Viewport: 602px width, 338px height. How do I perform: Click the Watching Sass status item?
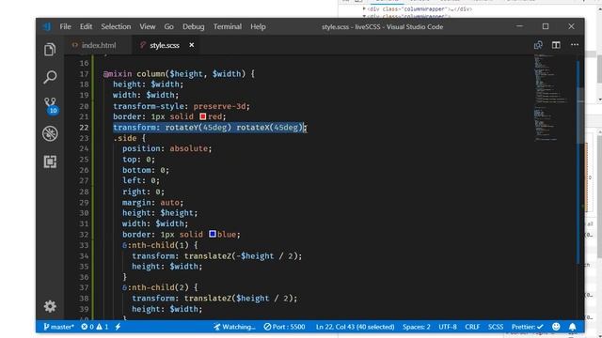click(234, 327)
